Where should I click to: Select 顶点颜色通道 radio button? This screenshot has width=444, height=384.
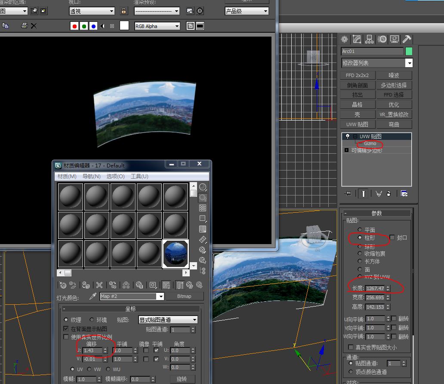pos(351,372)
